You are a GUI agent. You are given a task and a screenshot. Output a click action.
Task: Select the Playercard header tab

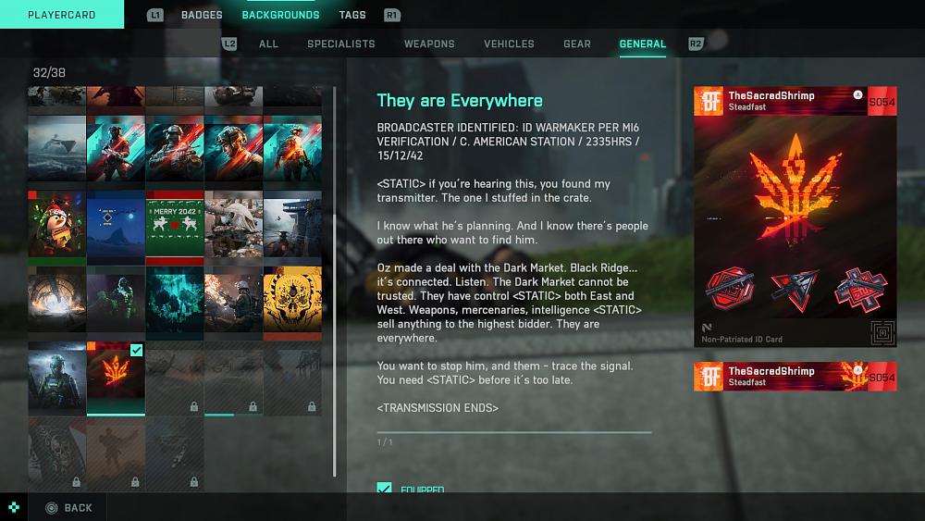[x=62, y=14]
